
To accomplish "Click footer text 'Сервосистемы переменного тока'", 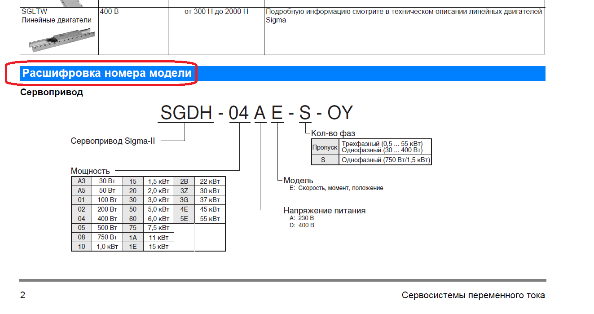I will coord(473,296).
